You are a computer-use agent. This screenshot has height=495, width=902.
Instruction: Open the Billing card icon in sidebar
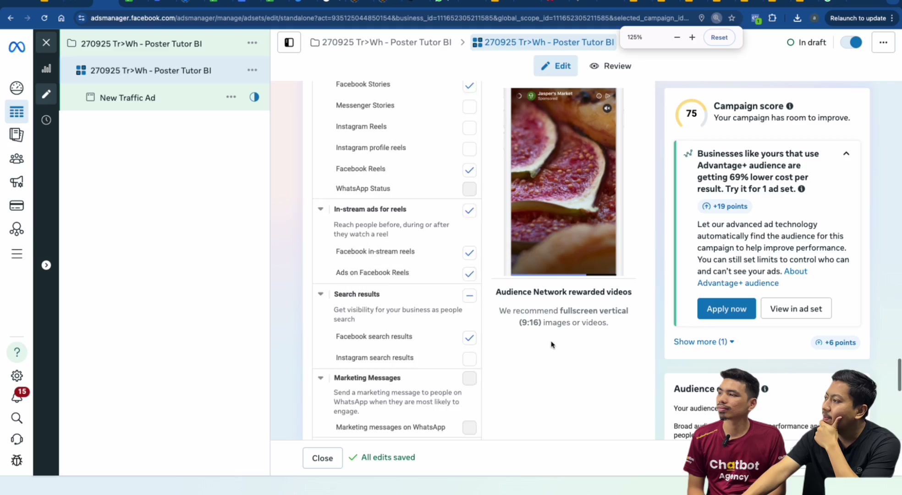[16, 205]
